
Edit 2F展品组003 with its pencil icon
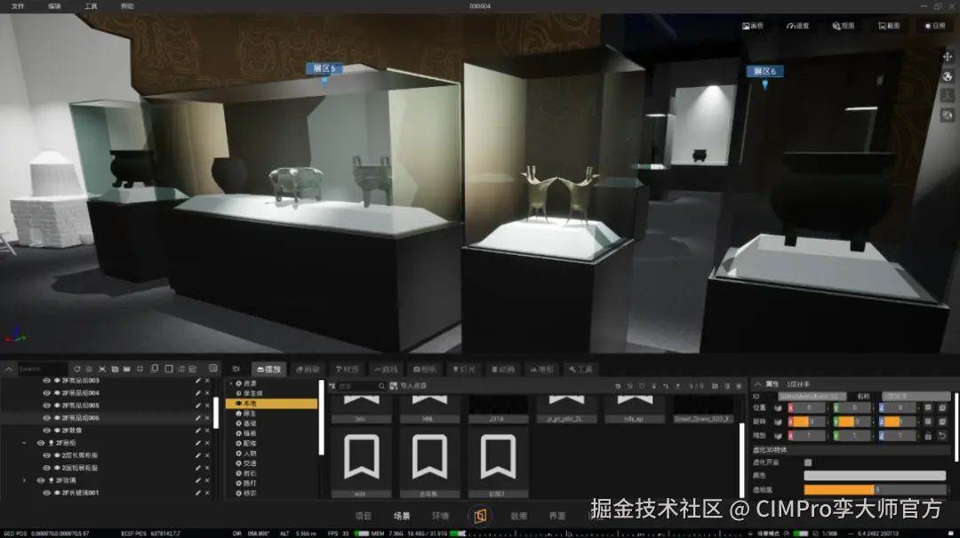click(x=197, y=380)
